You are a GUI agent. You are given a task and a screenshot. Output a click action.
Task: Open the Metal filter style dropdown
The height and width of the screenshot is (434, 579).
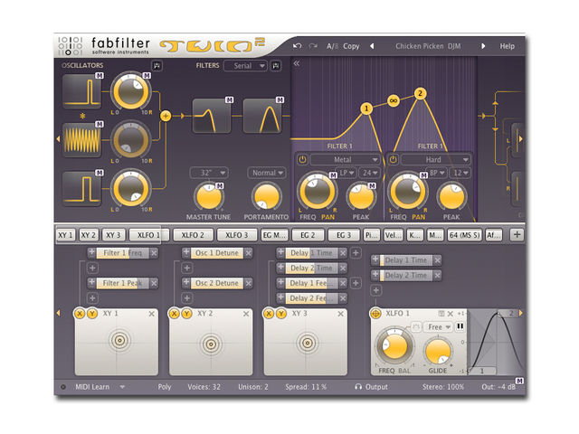tap(345, 159)
